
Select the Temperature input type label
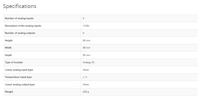point(18,77)
